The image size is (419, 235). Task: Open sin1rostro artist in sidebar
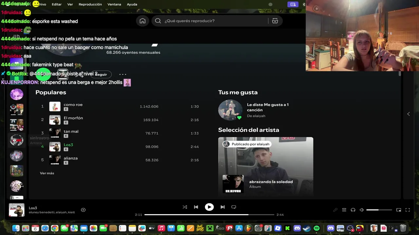tap(16, 140)
